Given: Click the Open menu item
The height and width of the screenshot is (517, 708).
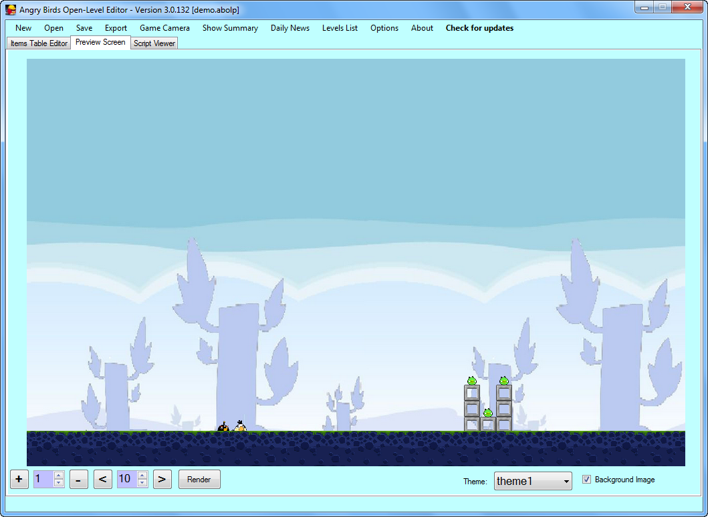Looking at the screenshot, I should coord(53,28).
